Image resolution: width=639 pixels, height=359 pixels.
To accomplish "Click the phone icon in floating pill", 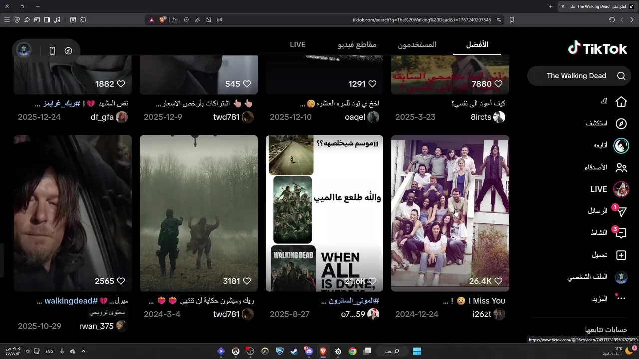I will click(x=52, y=51).
